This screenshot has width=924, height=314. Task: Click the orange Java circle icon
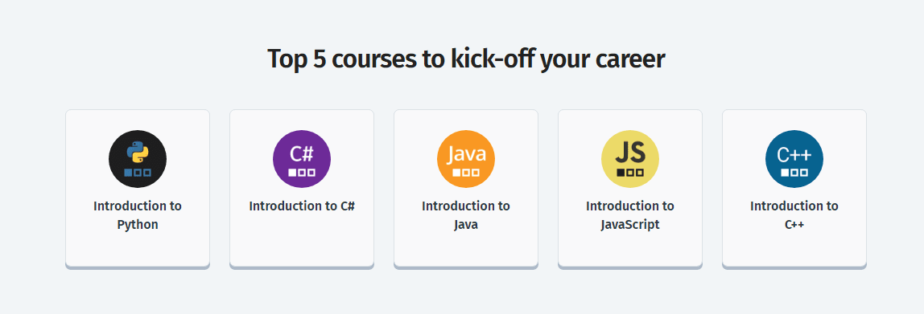pyautogui.click(x=466, y=159)
